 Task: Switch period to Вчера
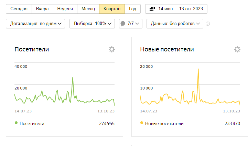click(x=42, y=9)
